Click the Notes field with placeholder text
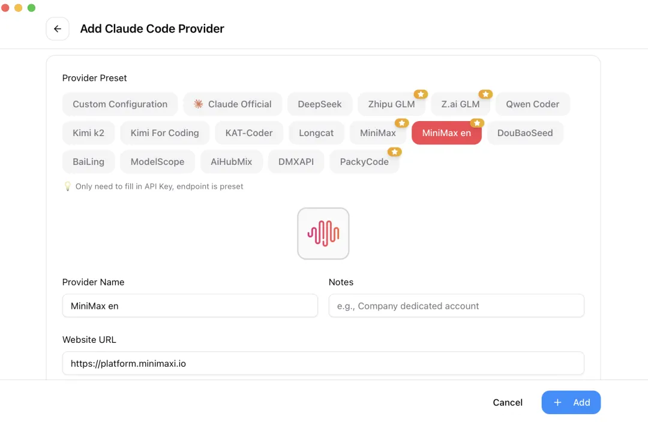 [x=456, y=306]
